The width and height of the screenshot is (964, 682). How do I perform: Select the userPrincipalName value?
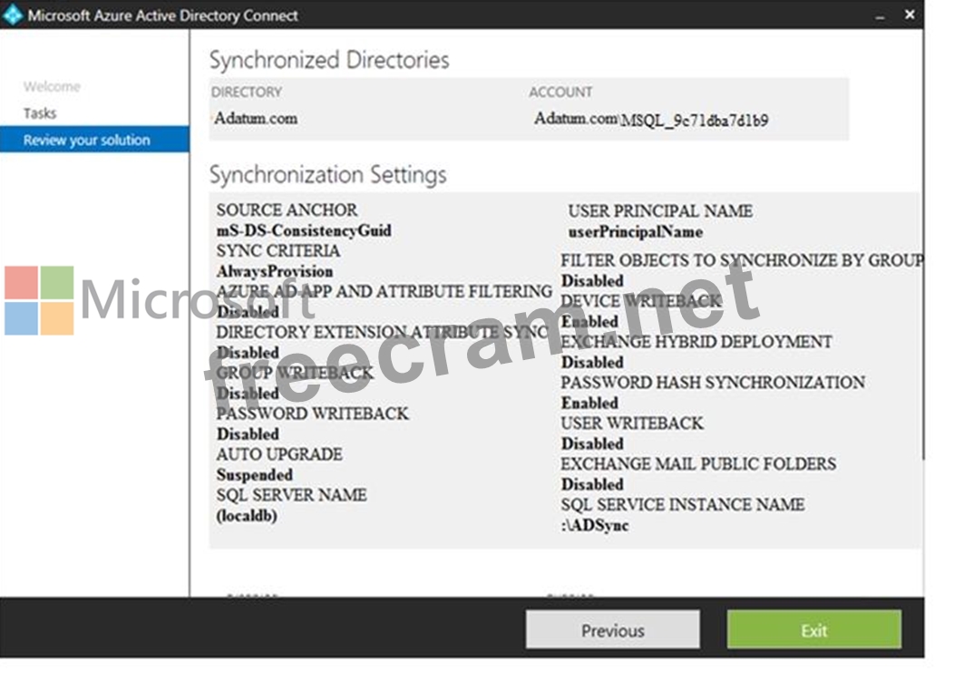(x=635, y=232)
